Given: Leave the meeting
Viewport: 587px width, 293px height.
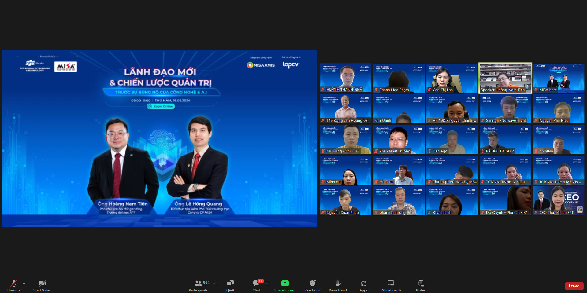Looking at the screenshot, I should click(574, 286).
